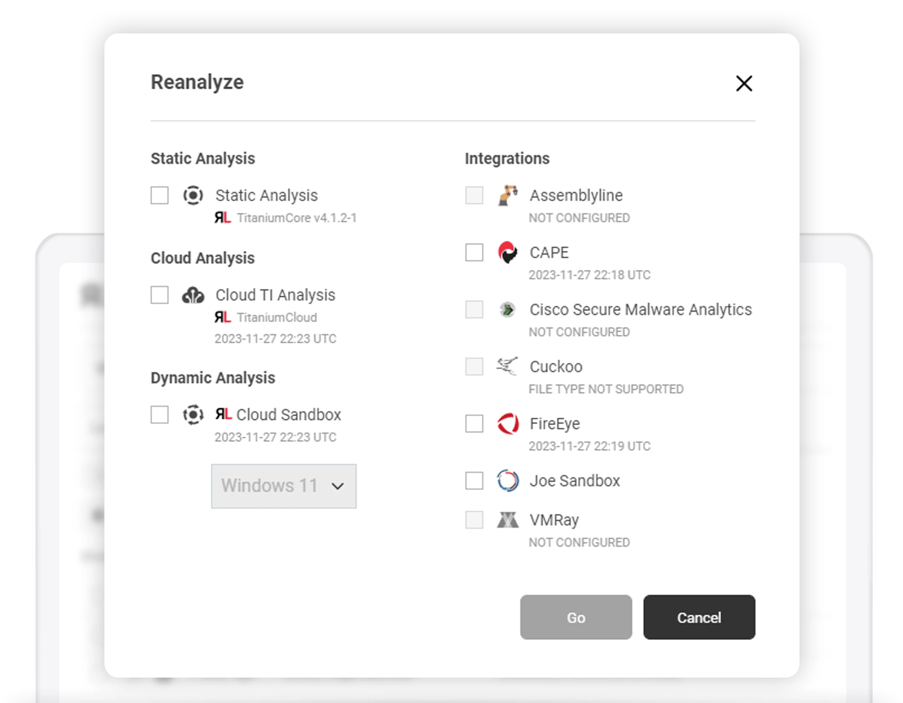
Task: Click the Dynamic Analysis section heading
Action: coord(213,378)
